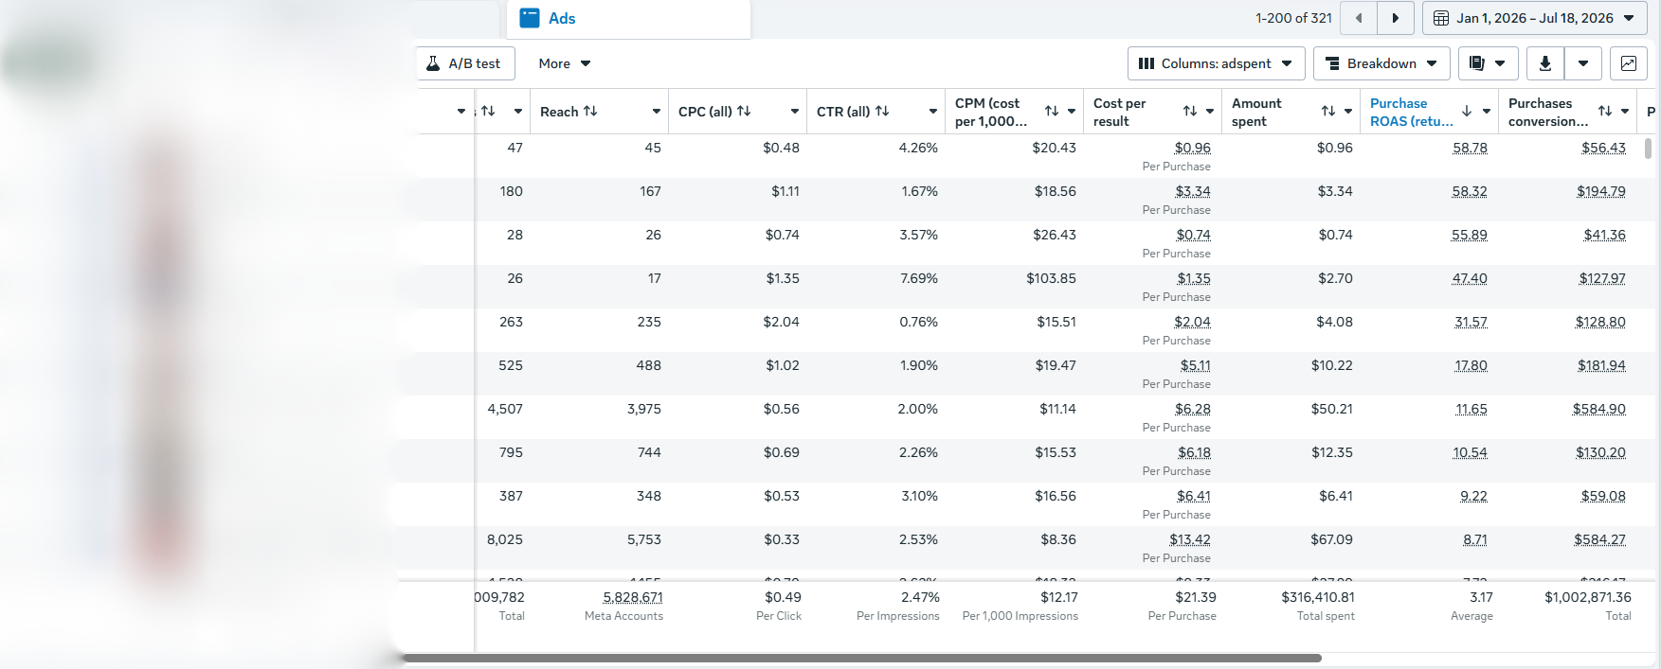1661x669 pixels.
Task: Open the export options dropdown arrow
Action: (x=1583, y=63)
